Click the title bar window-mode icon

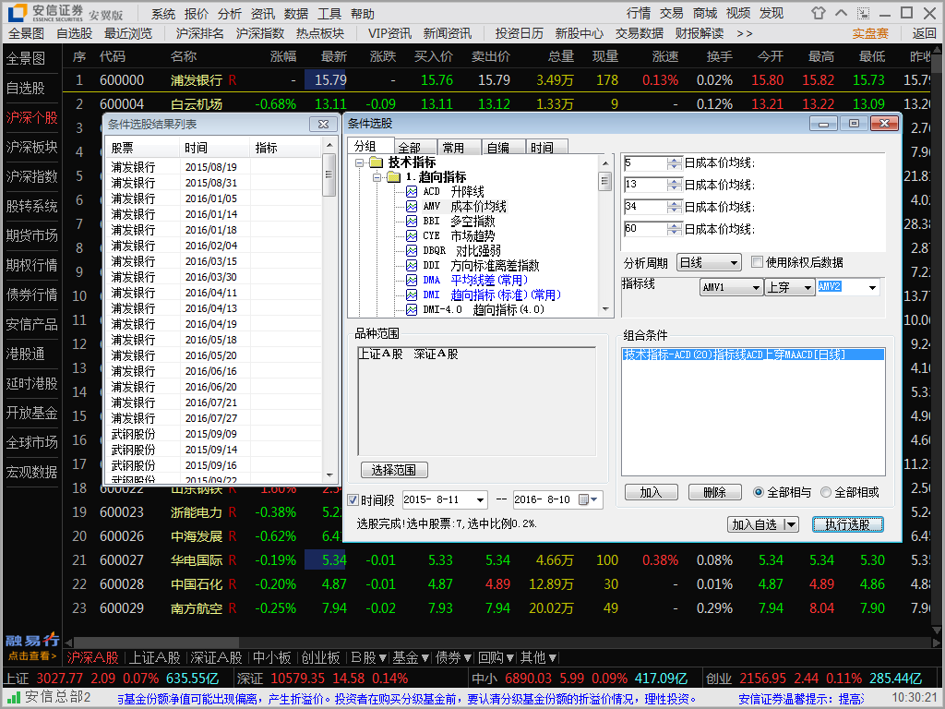[864, 13]
